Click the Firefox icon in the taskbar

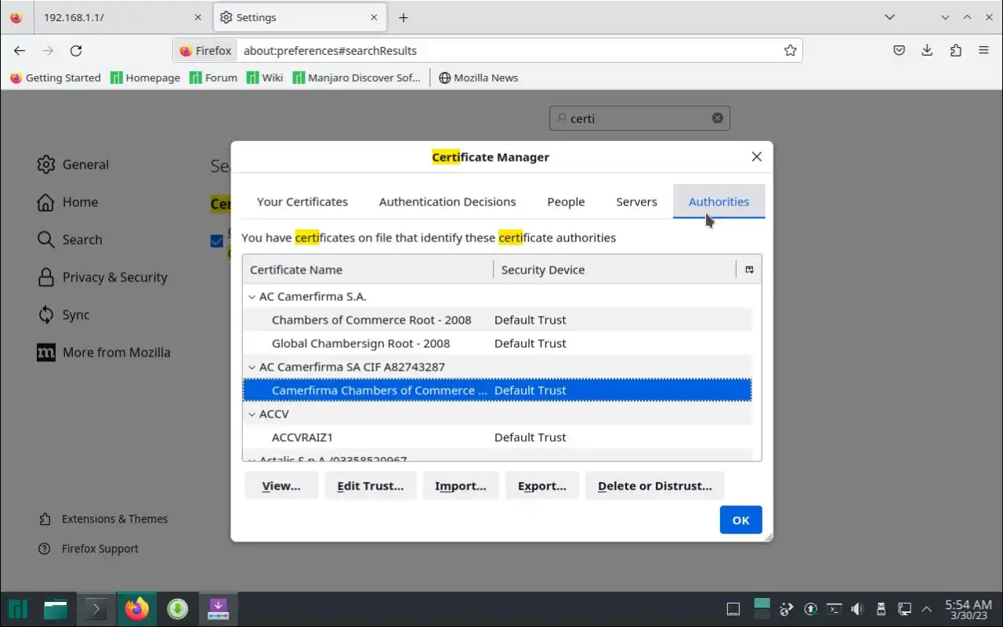click(x=136, y=609)
